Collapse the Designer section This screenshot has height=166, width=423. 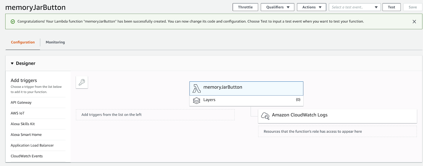12,63
